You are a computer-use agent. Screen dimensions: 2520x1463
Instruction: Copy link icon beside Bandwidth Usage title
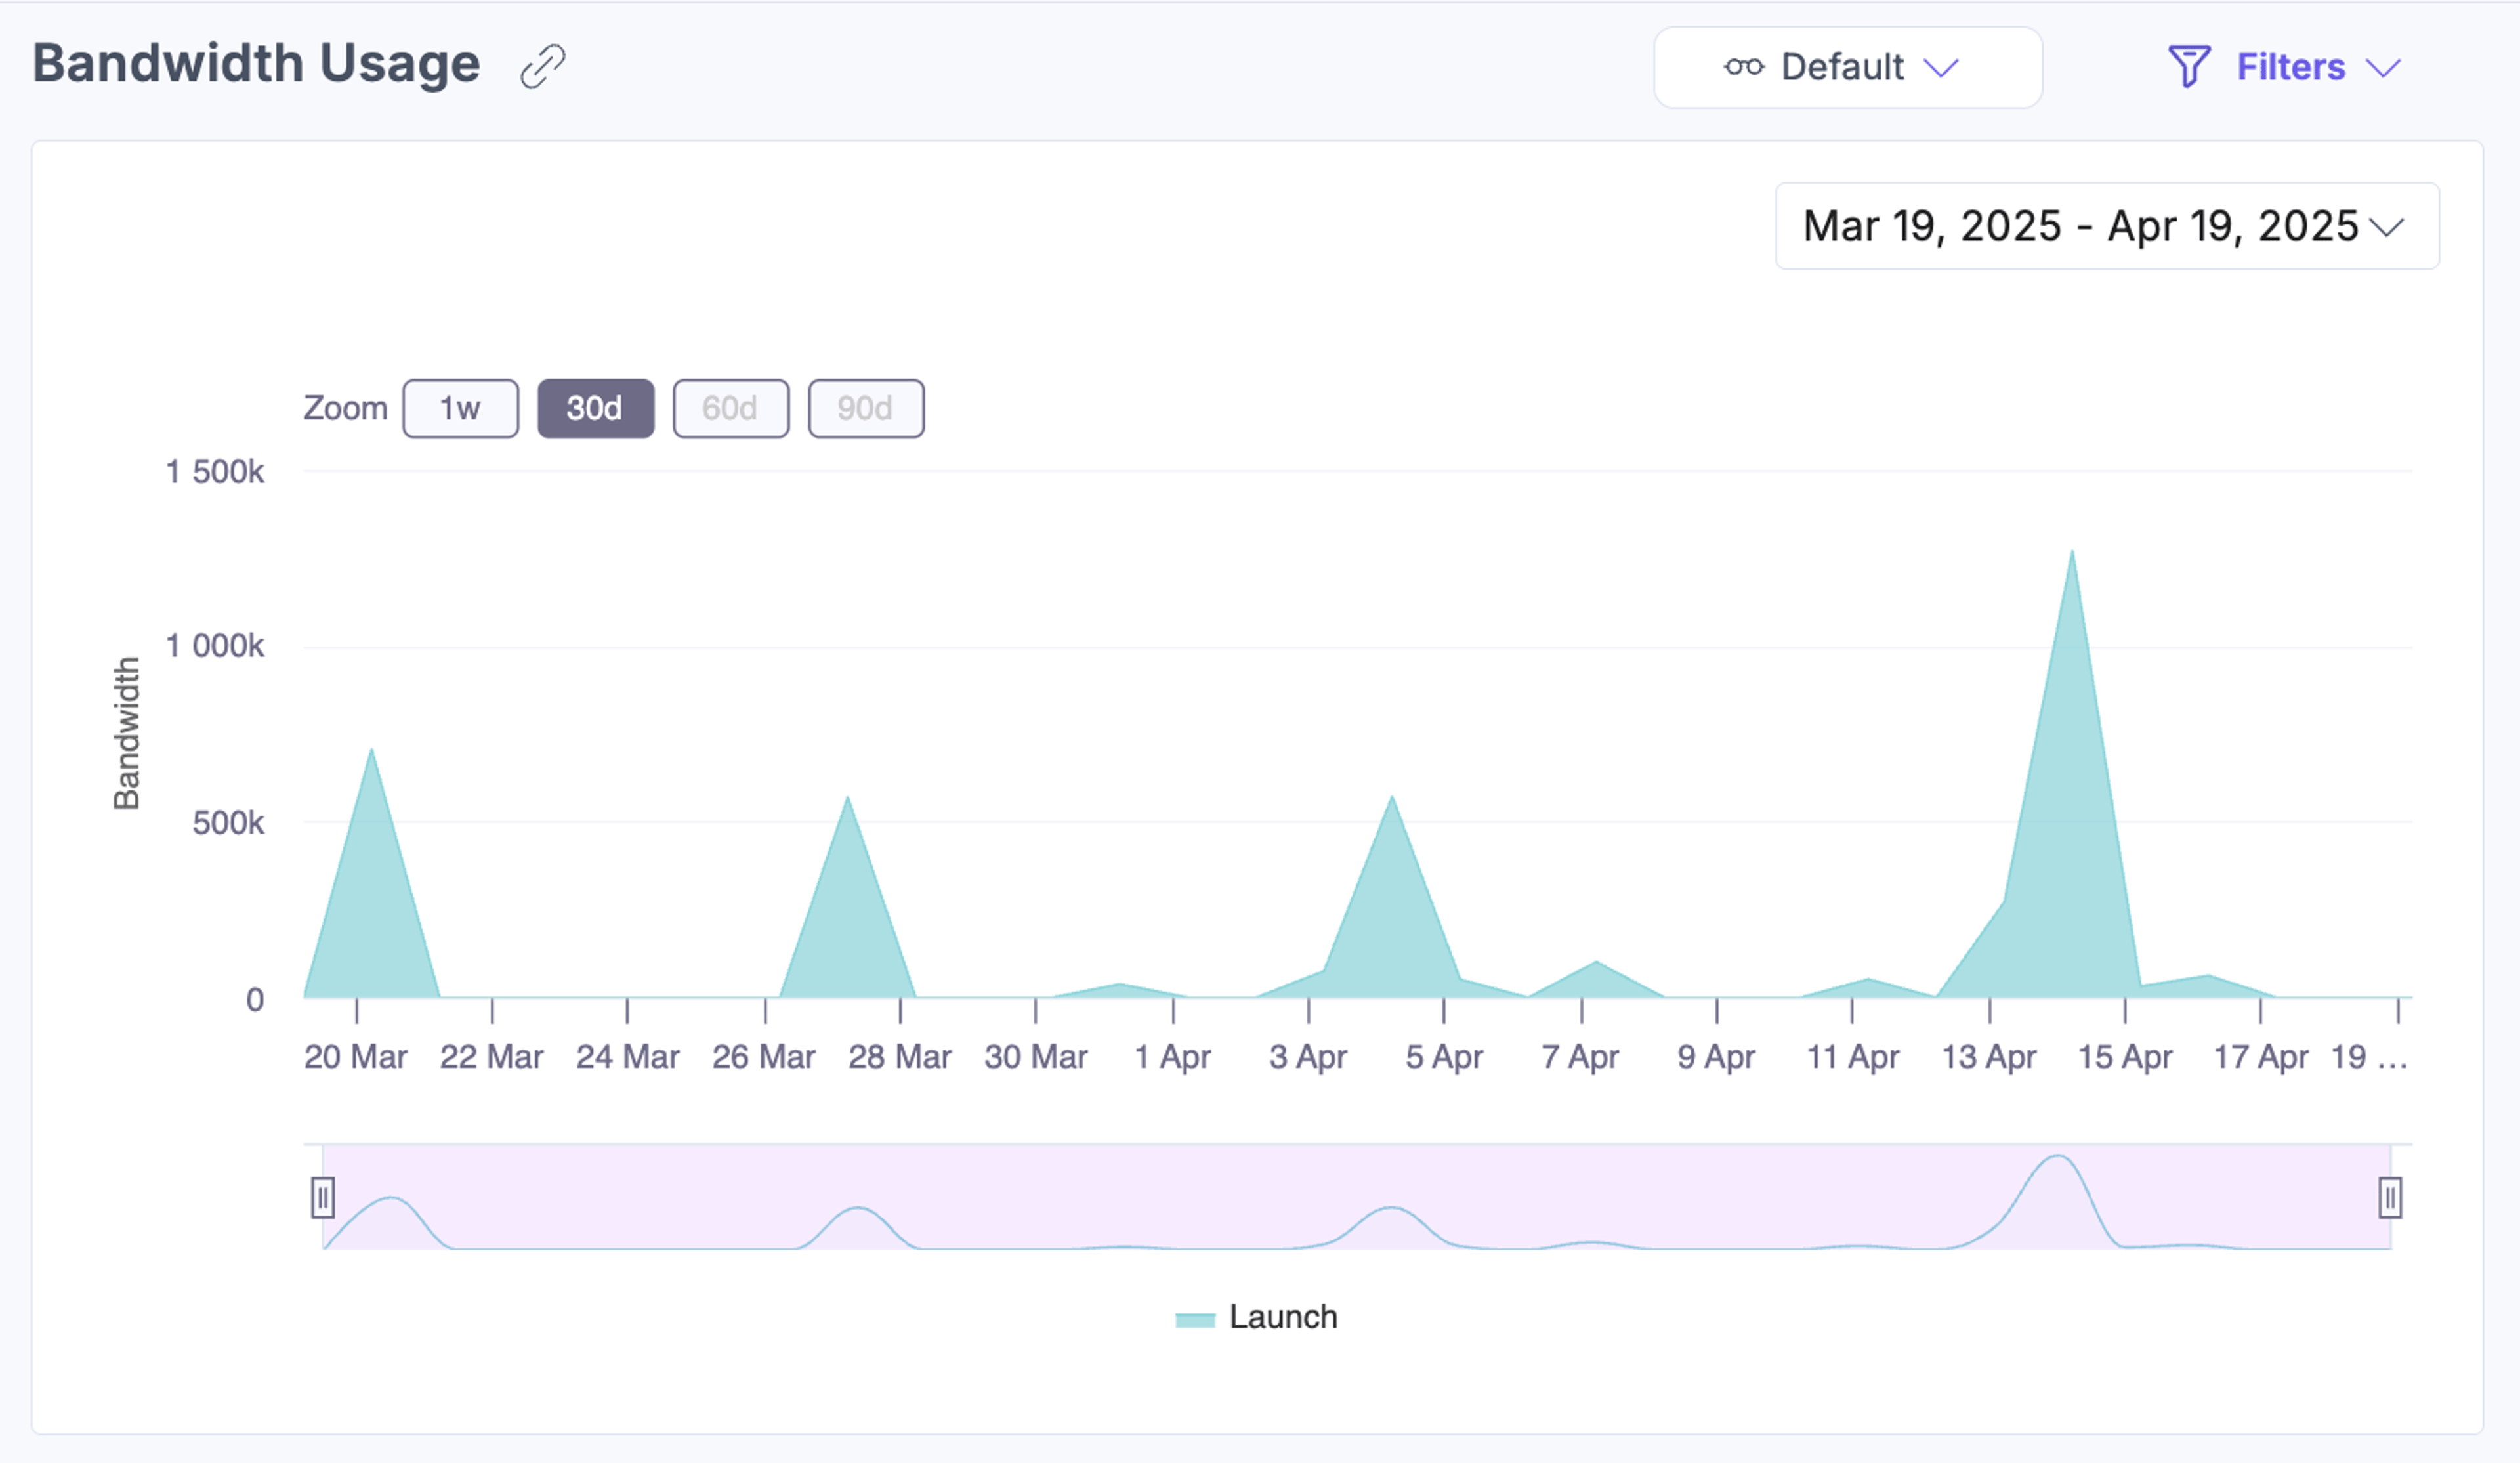tap(543, 66)
